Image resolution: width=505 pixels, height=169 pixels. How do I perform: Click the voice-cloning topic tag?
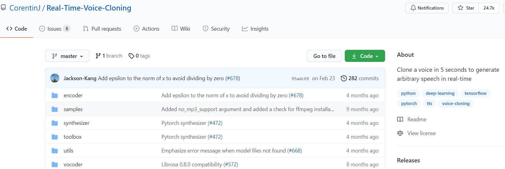(456, 104)
